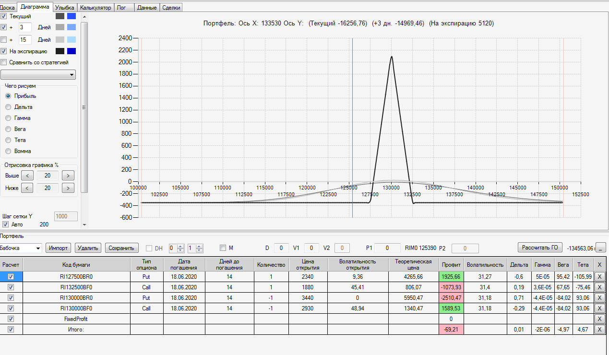Open the strategy comparison dropdown
609x355 pixels.
38,75
